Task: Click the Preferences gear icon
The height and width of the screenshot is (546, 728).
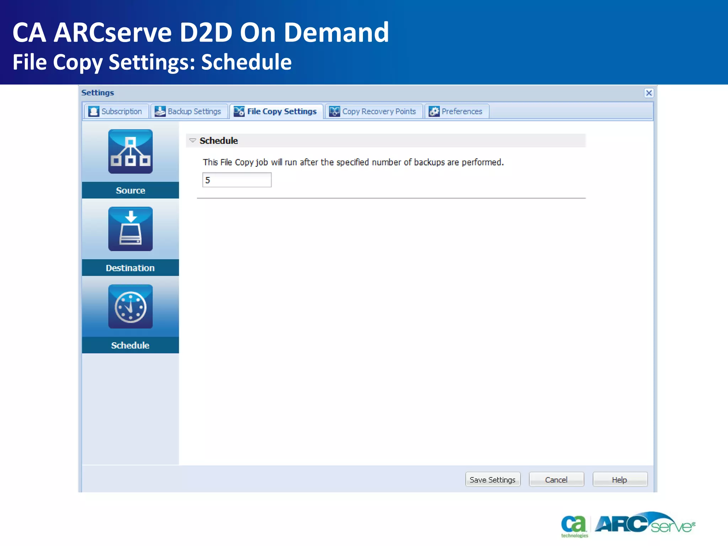Action: click(434, 111)
